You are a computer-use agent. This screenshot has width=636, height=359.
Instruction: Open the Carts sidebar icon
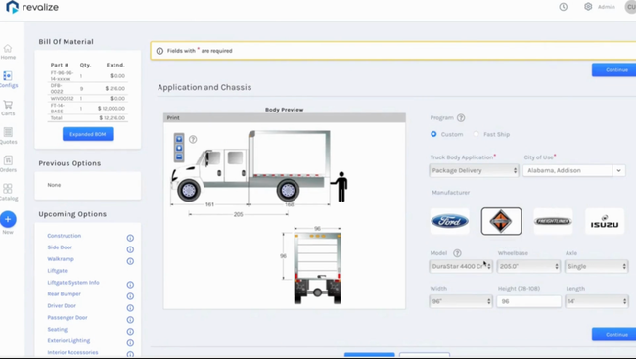click(x=8, y=105)
